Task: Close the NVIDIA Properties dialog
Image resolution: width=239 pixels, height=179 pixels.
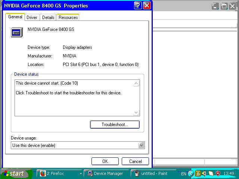Action: tap(147, 6)
